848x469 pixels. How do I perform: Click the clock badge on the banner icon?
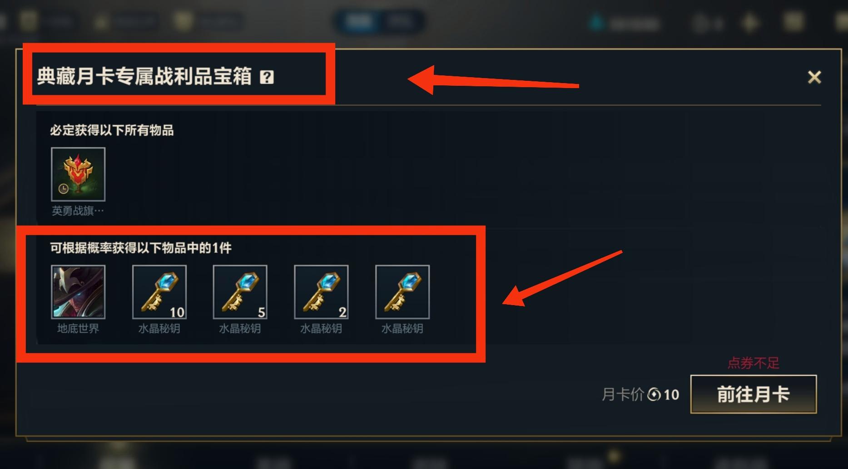point(64,188)
